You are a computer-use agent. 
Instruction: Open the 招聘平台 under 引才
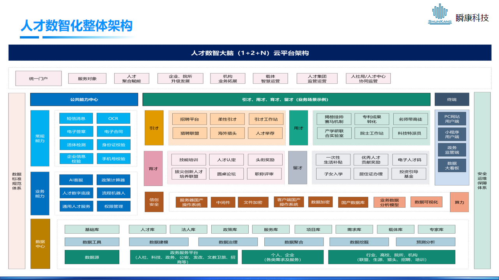coord(189,119)
